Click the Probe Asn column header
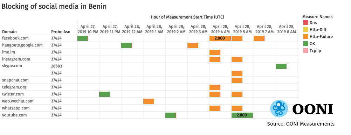The width and height of the screenshot is (351, 135). pos(61,32)
